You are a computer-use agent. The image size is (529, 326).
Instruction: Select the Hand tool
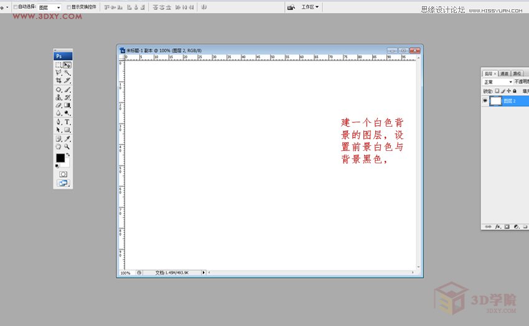pyautogui.click(x=59, y=147)
